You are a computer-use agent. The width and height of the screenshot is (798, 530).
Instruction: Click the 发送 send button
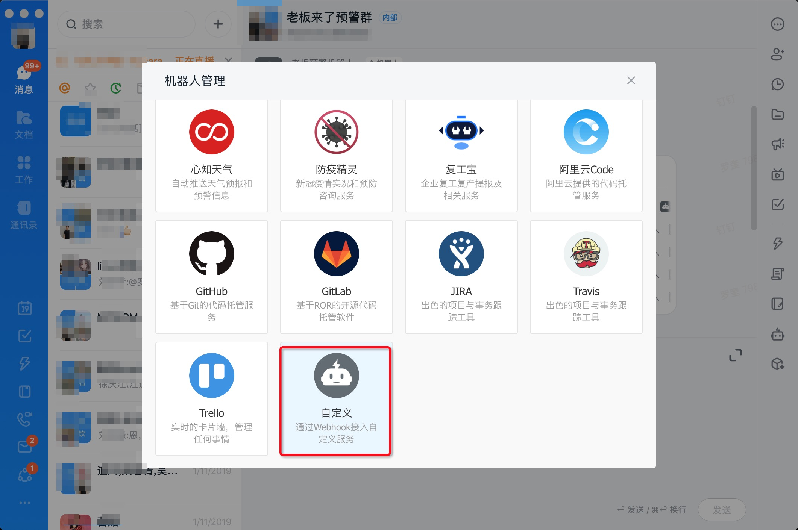point(722,510)
